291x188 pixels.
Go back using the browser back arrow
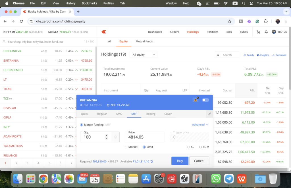coord(5,21)
